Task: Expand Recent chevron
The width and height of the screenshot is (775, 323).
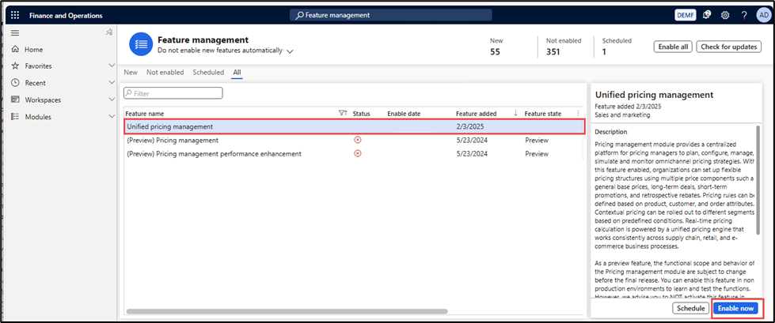Action: pos(111,83)
